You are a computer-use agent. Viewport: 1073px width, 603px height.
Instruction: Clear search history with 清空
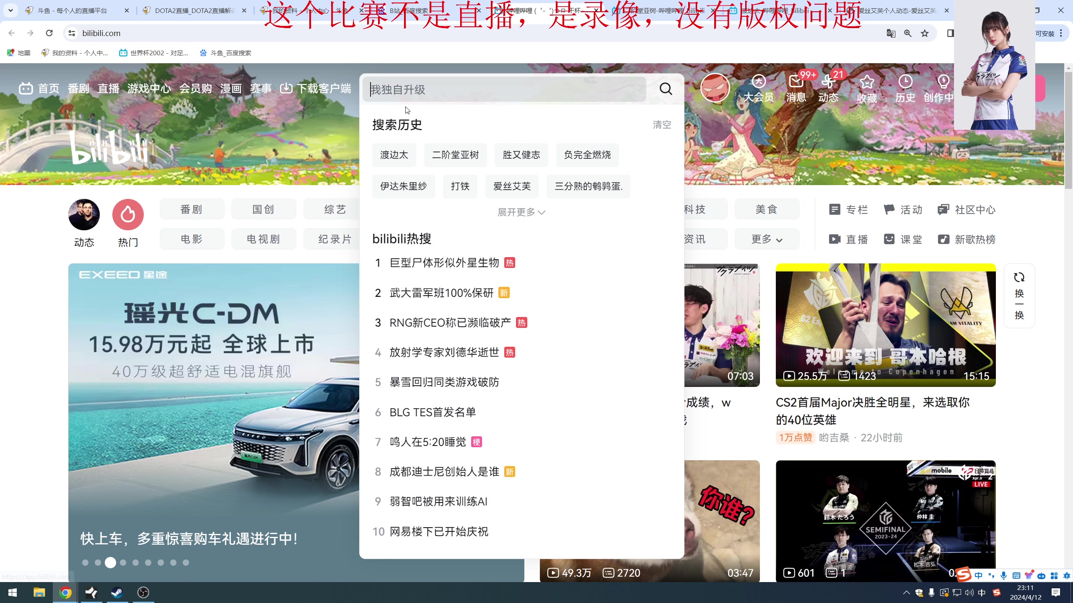coord(662,125)
